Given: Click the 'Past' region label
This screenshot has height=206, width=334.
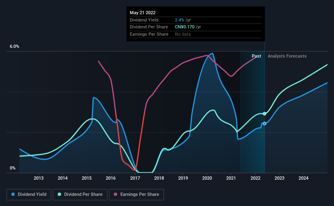Looking at the screenshot, I should pyautogui.click(x=256, y=56).
